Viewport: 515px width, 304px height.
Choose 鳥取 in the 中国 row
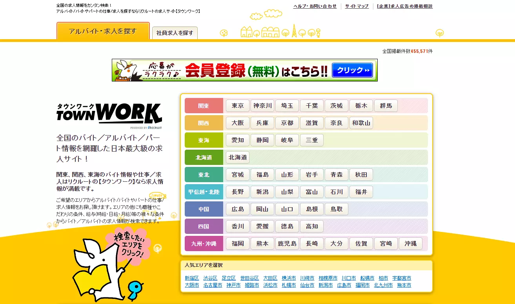coord(337,209)
